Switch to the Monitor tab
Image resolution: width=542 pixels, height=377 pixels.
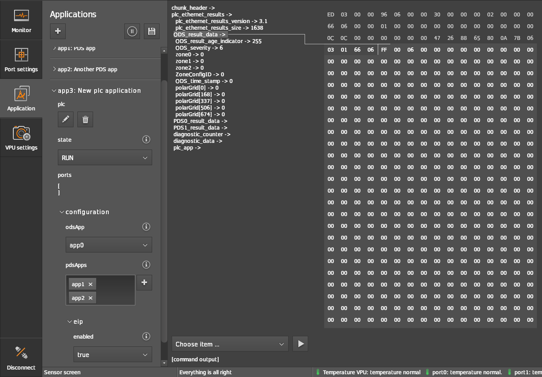tap(21, 20)
